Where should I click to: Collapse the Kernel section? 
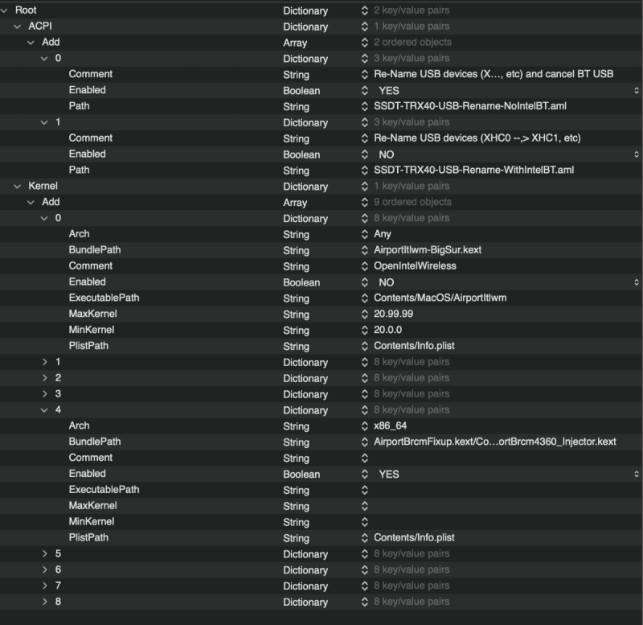coord(18,186)
